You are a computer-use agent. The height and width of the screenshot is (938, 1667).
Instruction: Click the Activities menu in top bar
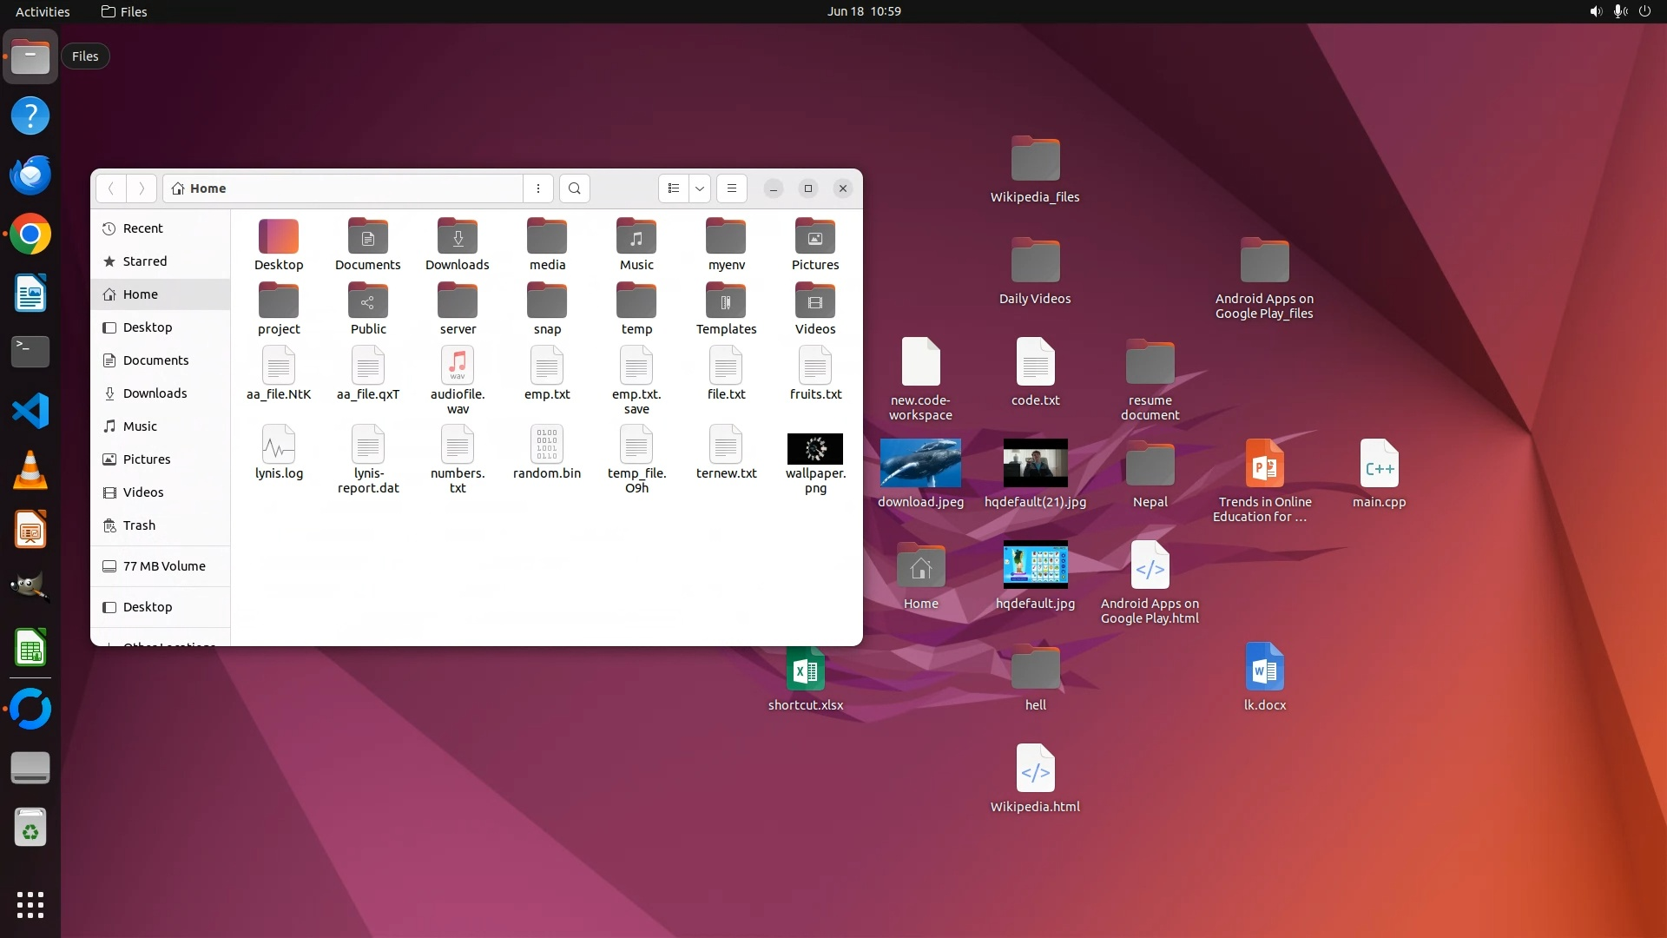[43, 11]
